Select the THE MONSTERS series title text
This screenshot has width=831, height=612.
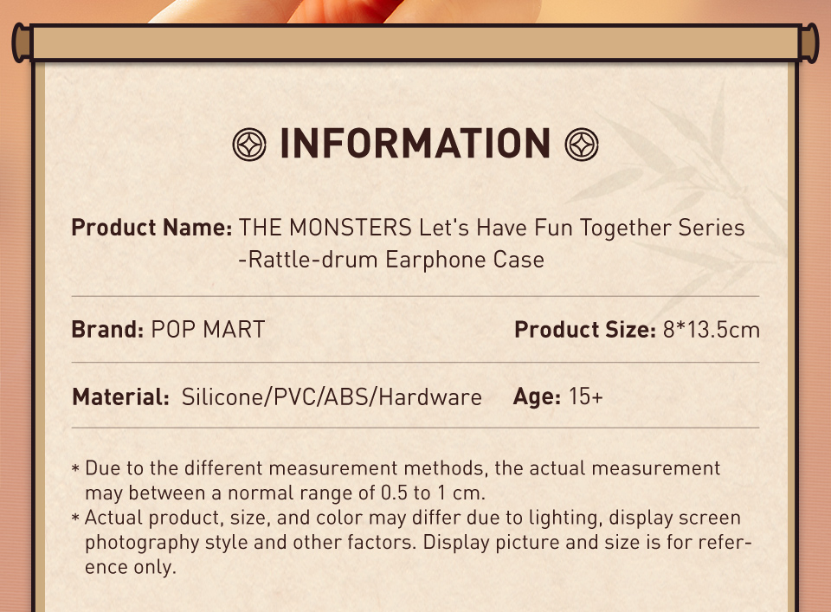pyautogui.click(x=491, y=229)
